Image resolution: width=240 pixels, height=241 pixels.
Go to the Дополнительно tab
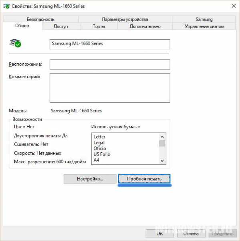click(x=145, y=26)
